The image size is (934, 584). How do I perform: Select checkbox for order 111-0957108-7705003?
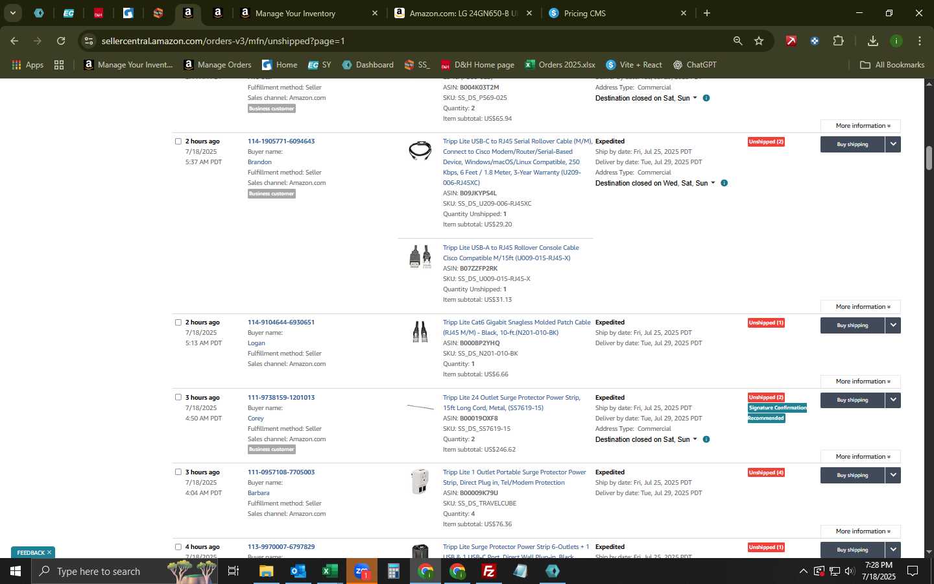pos(178,472)
